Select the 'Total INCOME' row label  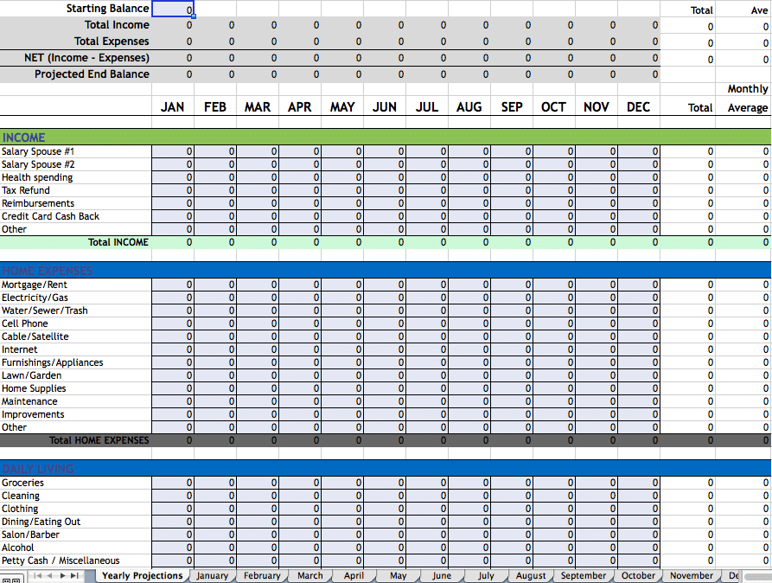tap(76, 242)
